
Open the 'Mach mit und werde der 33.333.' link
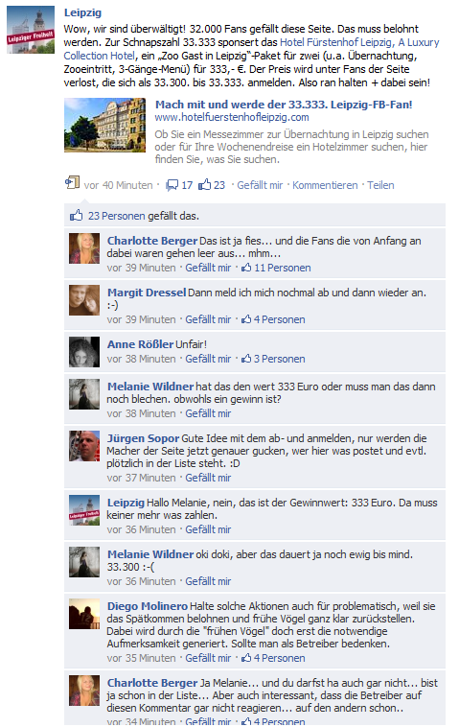pos(284,105)
